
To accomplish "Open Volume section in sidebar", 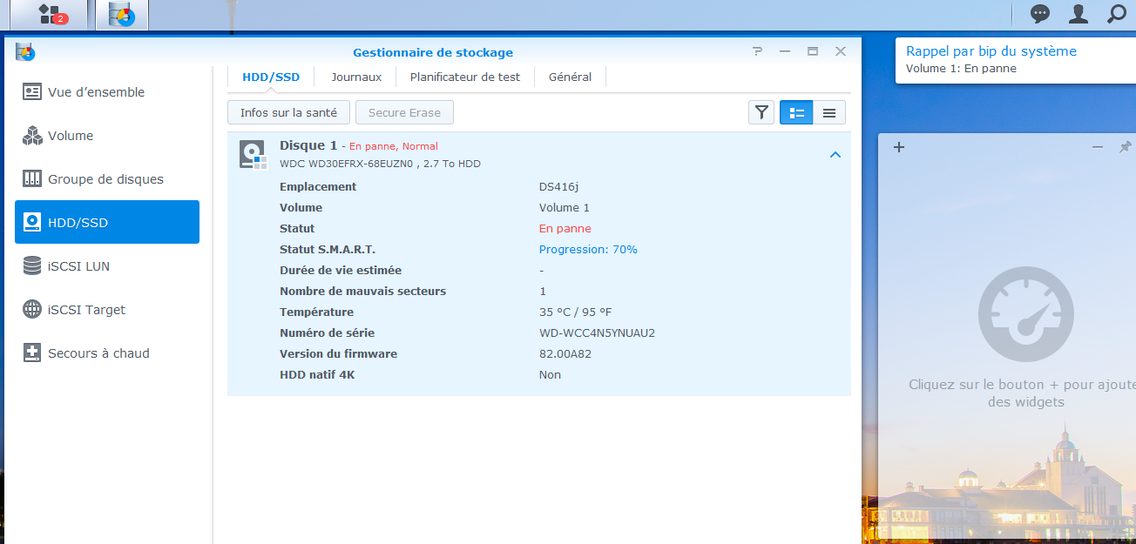I will pos(107,136).
